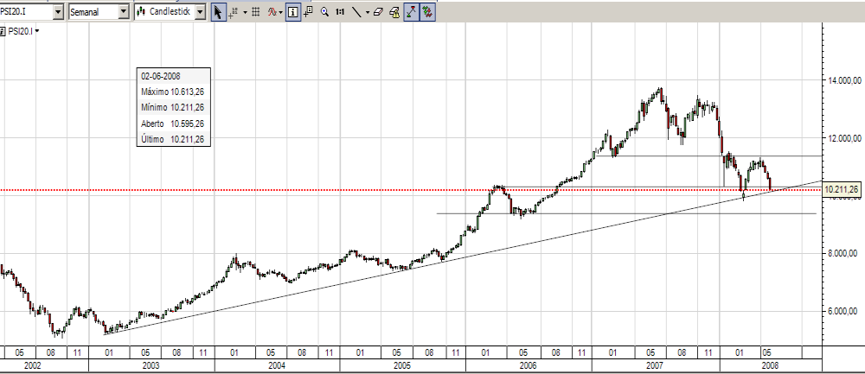This screenshot has height=374, width=865.
Task: Open the PSI20.I symbol dropdown
Action: pos(59,11)
